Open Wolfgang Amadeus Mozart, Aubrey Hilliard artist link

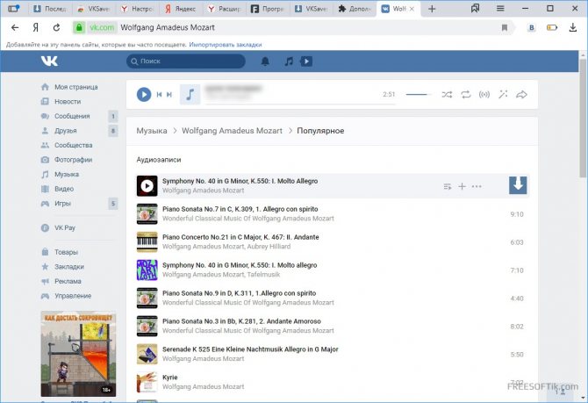click(x=226, y=247)
